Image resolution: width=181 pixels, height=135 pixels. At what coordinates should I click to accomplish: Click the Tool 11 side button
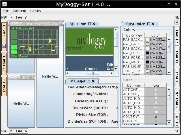click(177, 57)
